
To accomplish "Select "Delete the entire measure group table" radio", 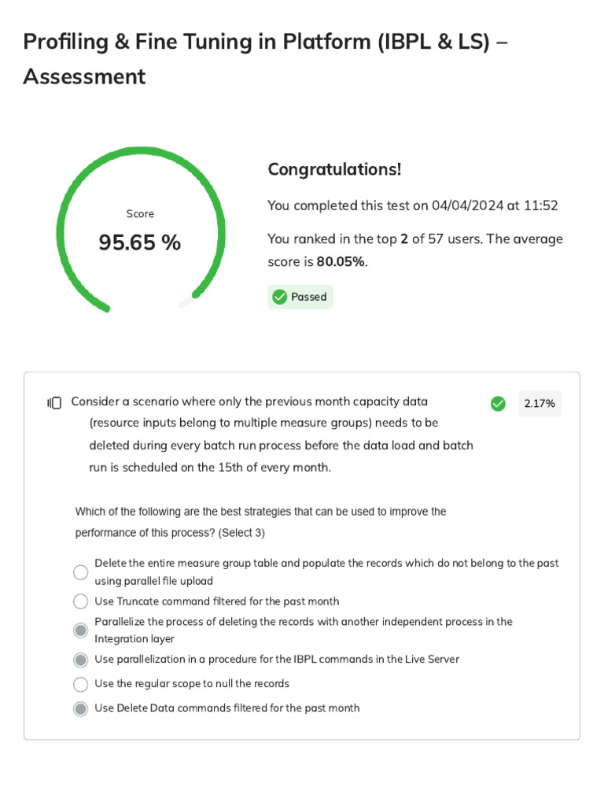I will pos(80,572).
